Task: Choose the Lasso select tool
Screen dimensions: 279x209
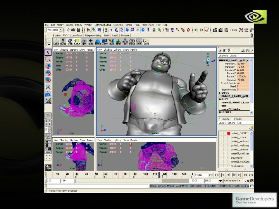Action: (48, 59)
